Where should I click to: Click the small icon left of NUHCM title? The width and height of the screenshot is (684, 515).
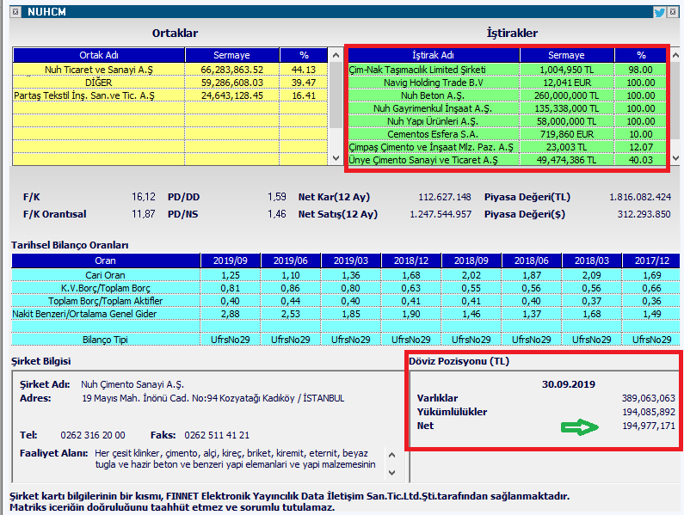click(x=15, y=12)
